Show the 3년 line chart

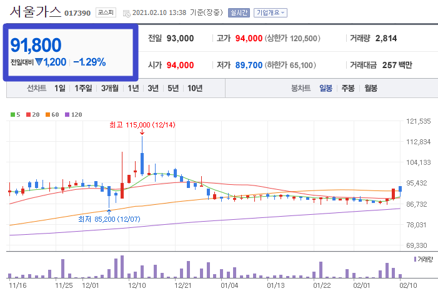pos(153,88)
